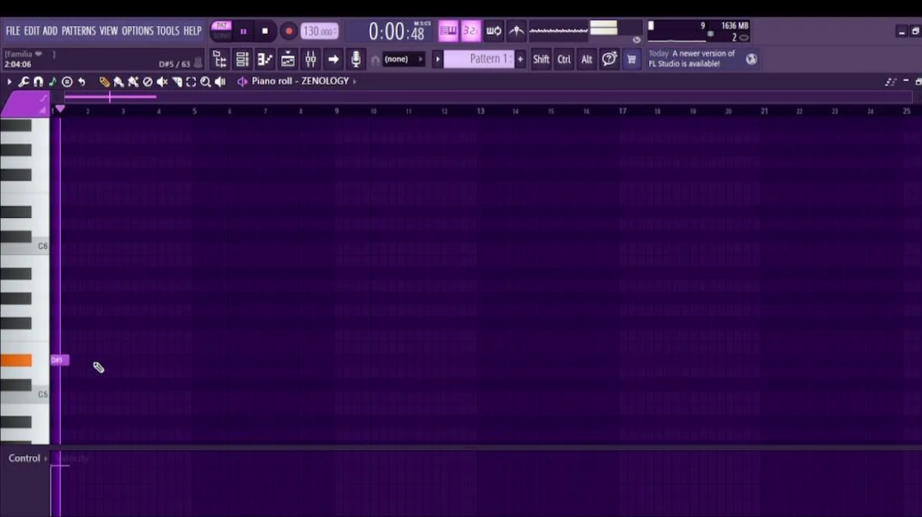Open the PATTERNS menu

[78, 31]
